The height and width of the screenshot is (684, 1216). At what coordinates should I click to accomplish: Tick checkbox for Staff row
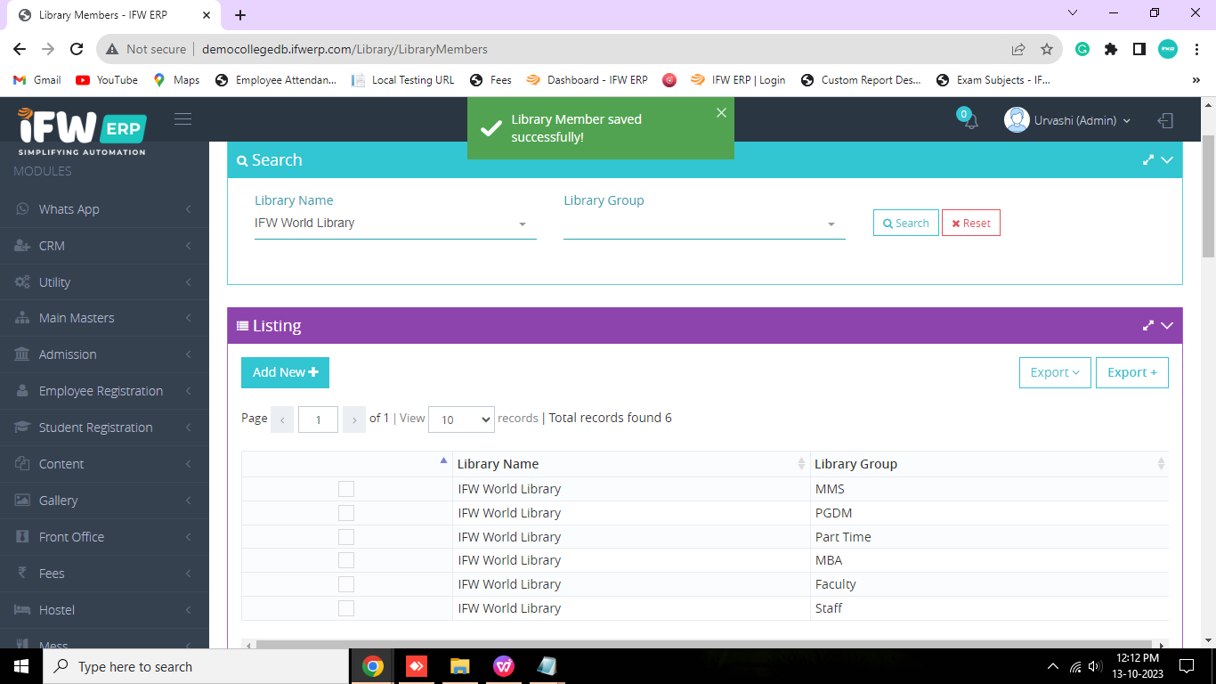click(x=346, y=608)
